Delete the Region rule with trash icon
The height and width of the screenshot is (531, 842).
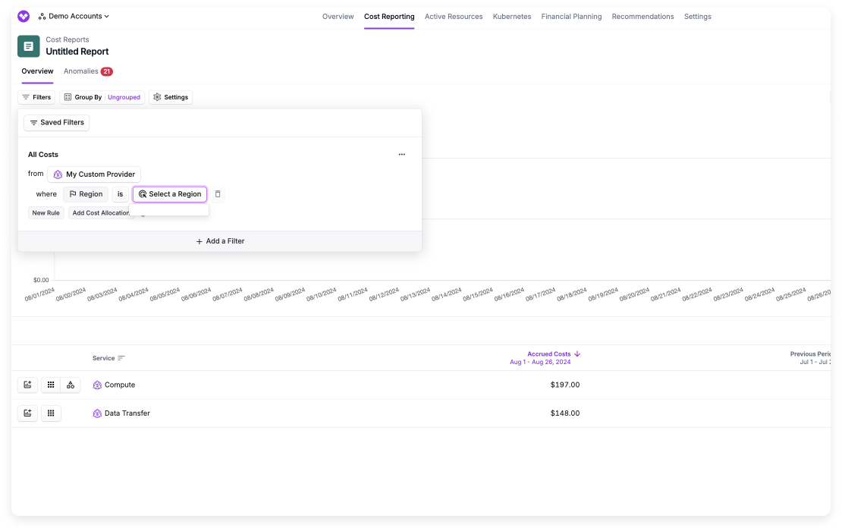coord(218,194)
